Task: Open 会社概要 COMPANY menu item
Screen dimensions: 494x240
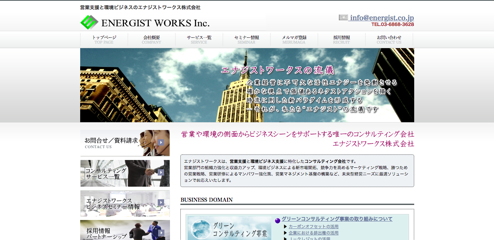Action: pos(151,40)
